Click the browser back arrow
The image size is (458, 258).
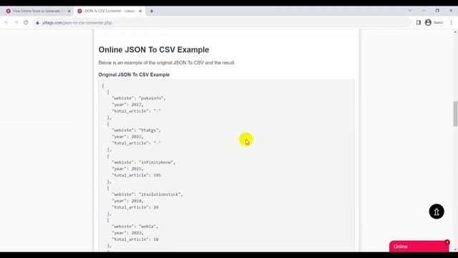[x=6, y=22]
